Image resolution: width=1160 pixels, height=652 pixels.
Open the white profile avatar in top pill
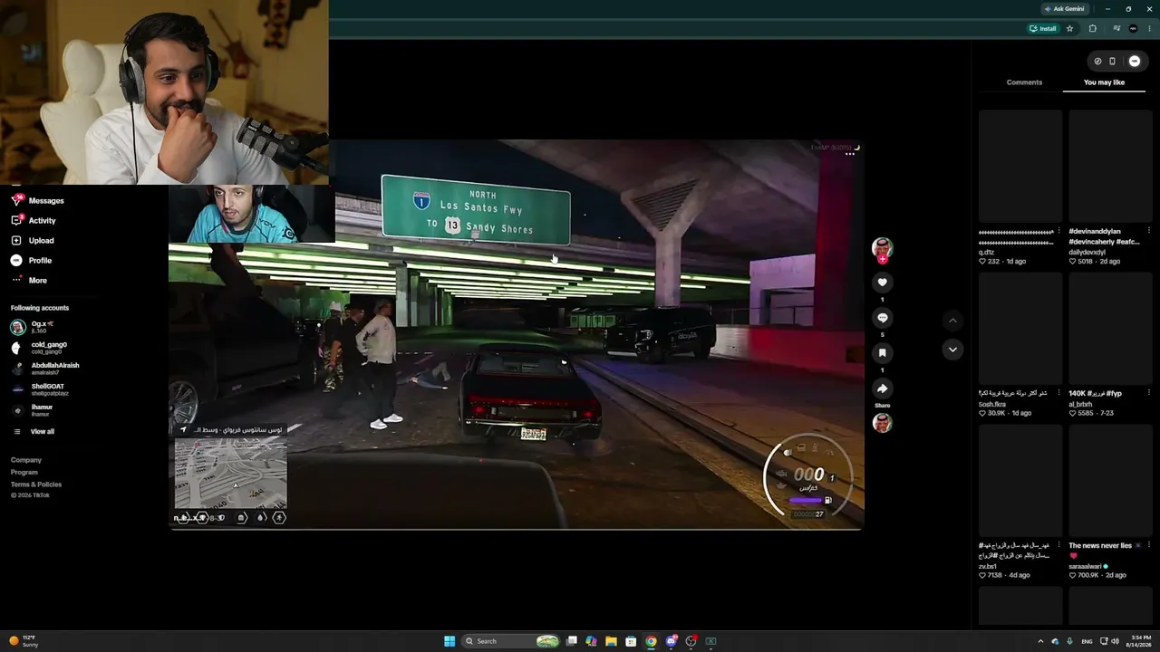(x=1134, y=62)
